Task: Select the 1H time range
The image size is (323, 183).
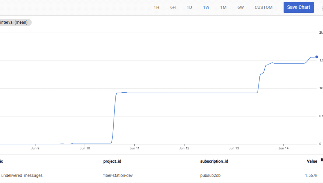Action: point(156,8)
